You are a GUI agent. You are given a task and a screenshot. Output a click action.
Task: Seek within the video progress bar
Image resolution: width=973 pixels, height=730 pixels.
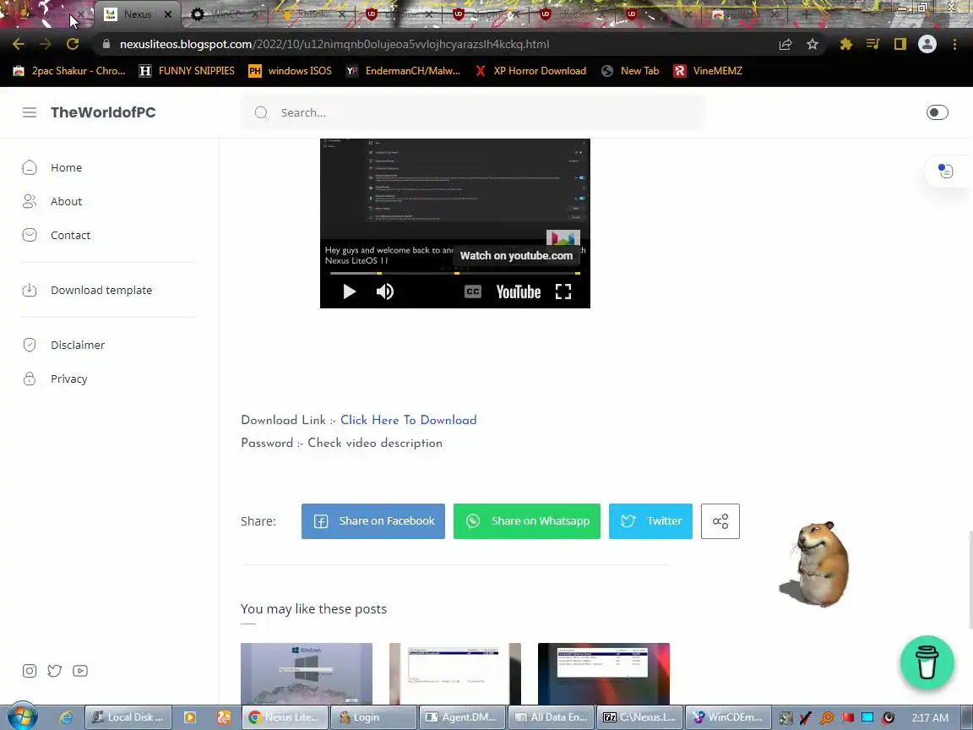click(455, 273)
